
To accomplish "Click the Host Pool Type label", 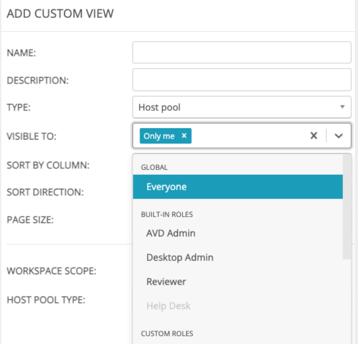I will [46, 299].
